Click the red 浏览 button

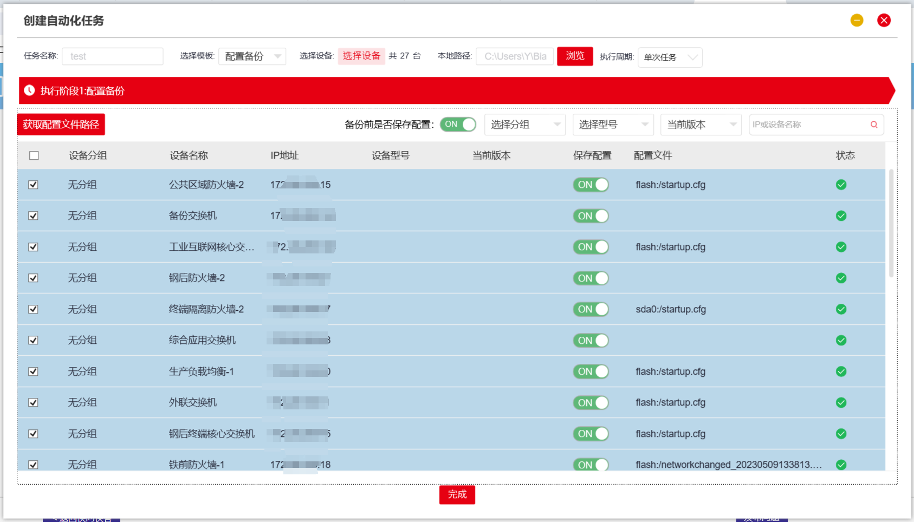point(574,56)
